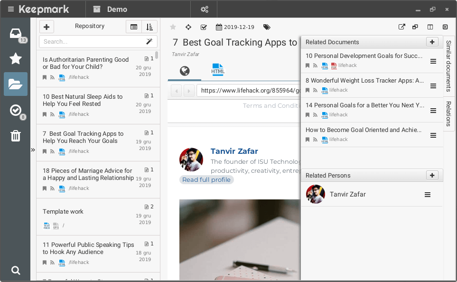Toggle the favorite star for this document
This screenshot has height=282, width=457.
tap(173, 27)
